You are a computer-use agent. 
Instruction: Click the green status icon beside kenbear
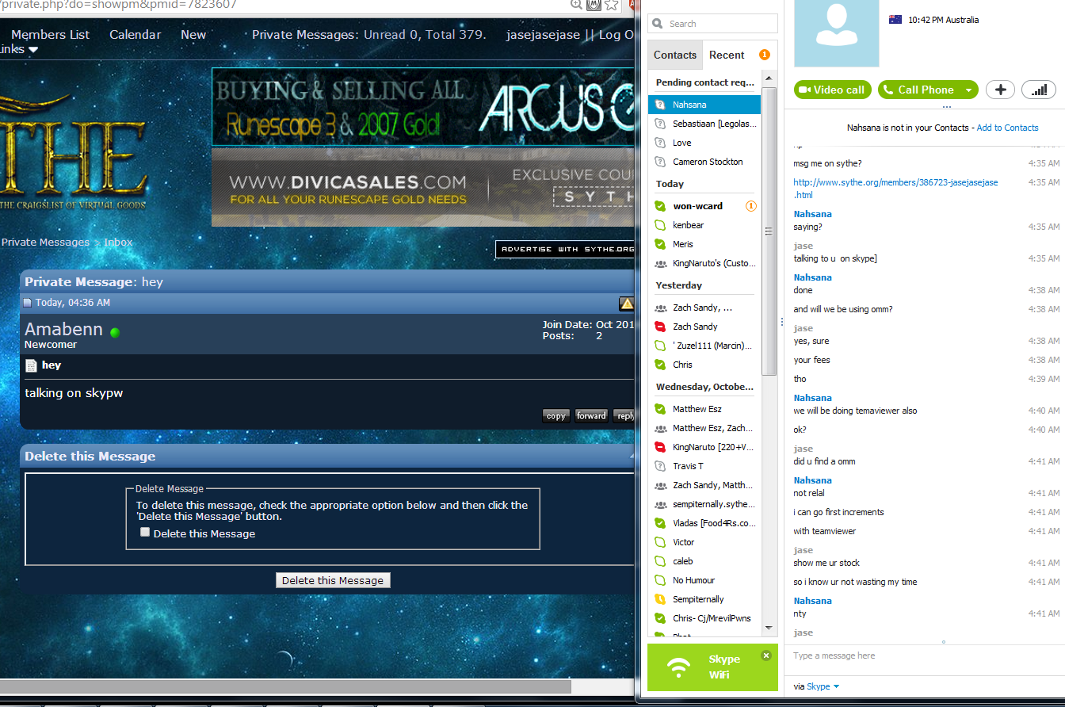pos(659,225)
